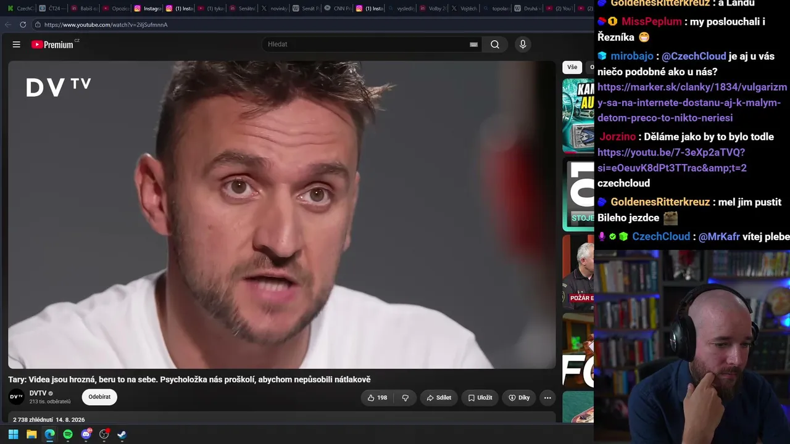Reload the page in the browser

pyautogui.click(x=23, y=25)
